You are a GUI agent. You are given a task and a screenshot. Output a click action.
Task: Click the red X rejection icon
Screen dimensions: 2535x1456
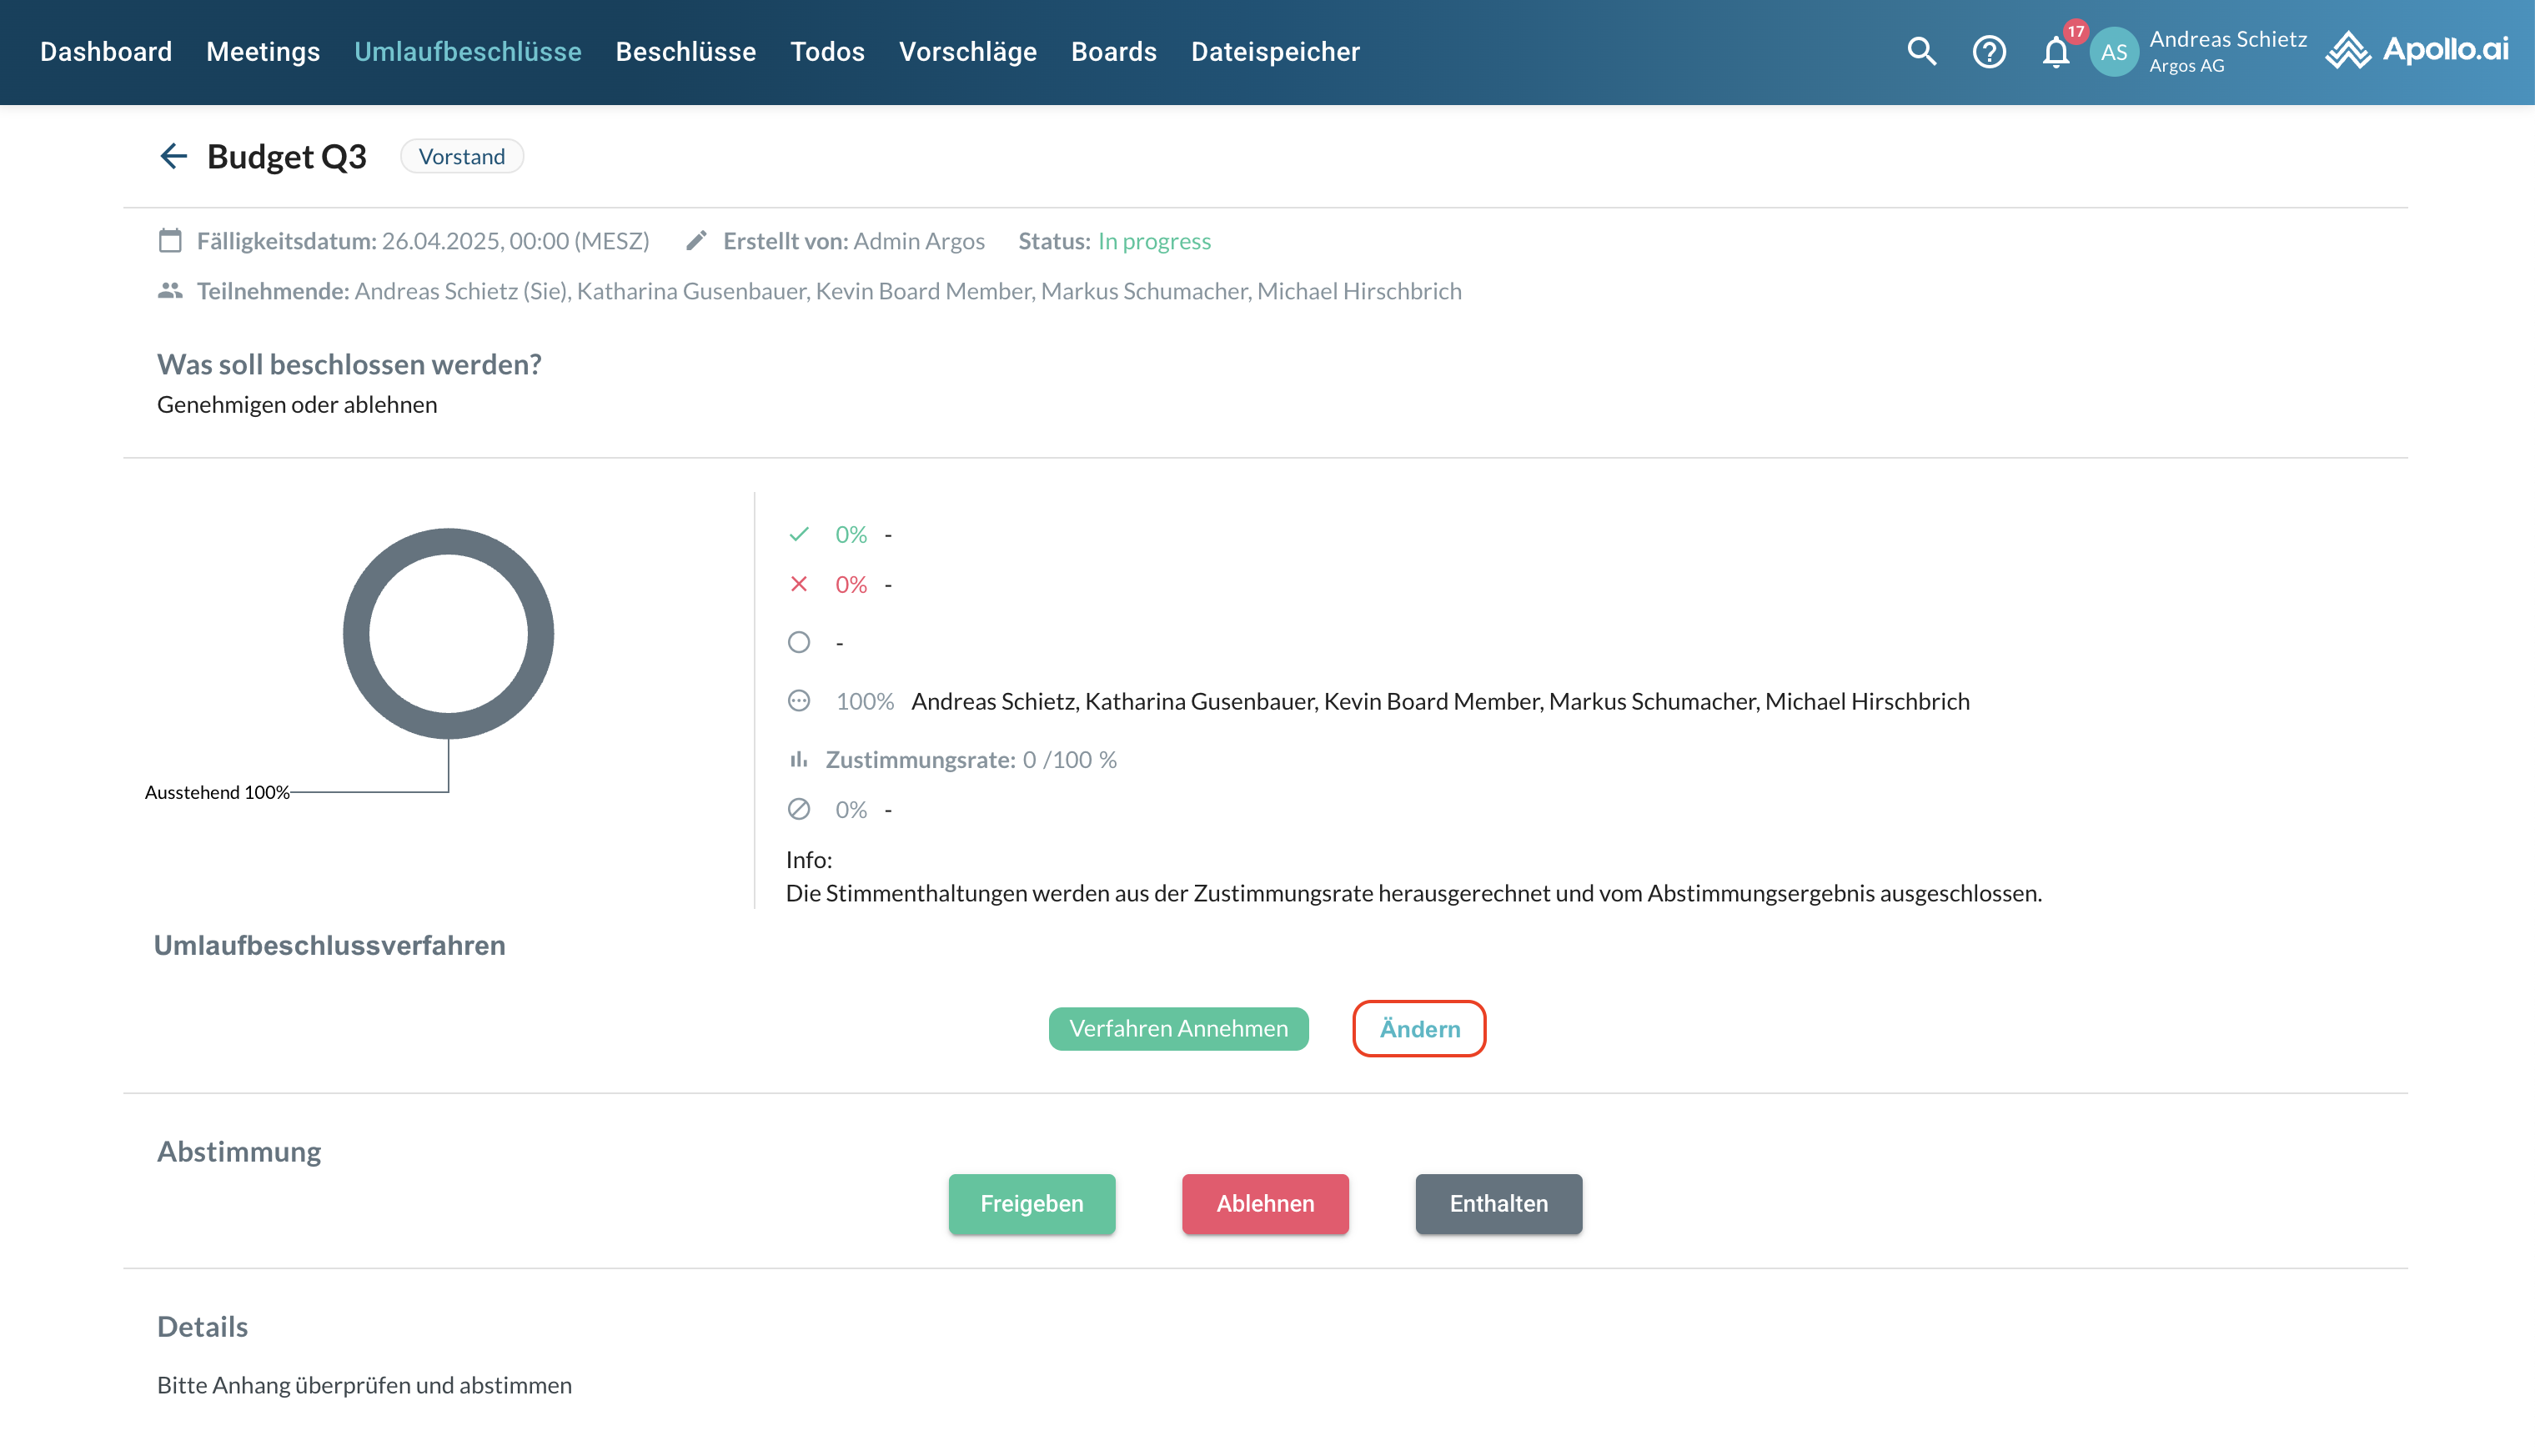click(x=798, y=584)
